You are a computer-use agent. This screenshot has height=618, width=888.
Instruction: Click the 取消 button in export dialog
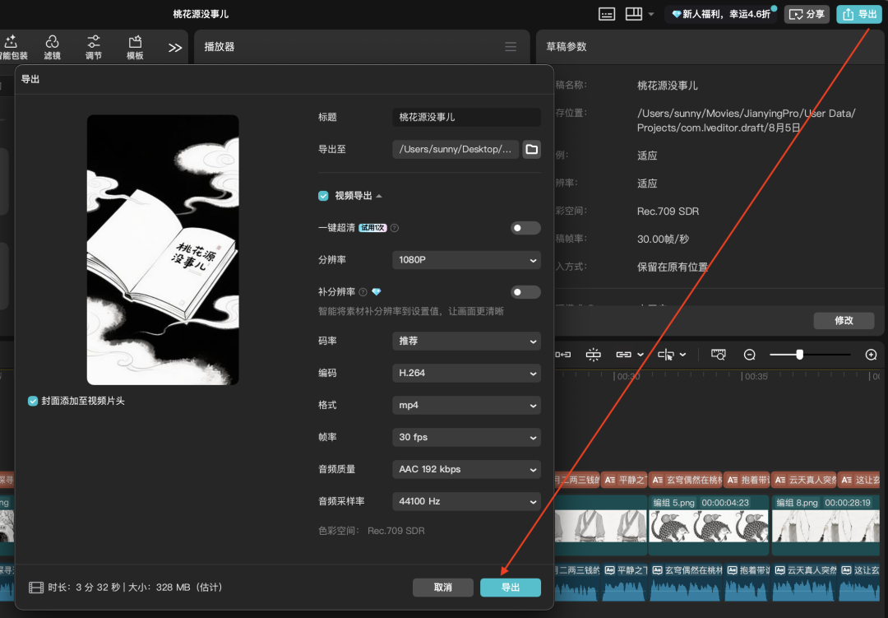[x=443, y=588]
